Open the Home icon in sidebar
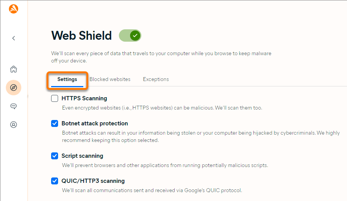The image size is (347, 201). click(x=14, y=69)
